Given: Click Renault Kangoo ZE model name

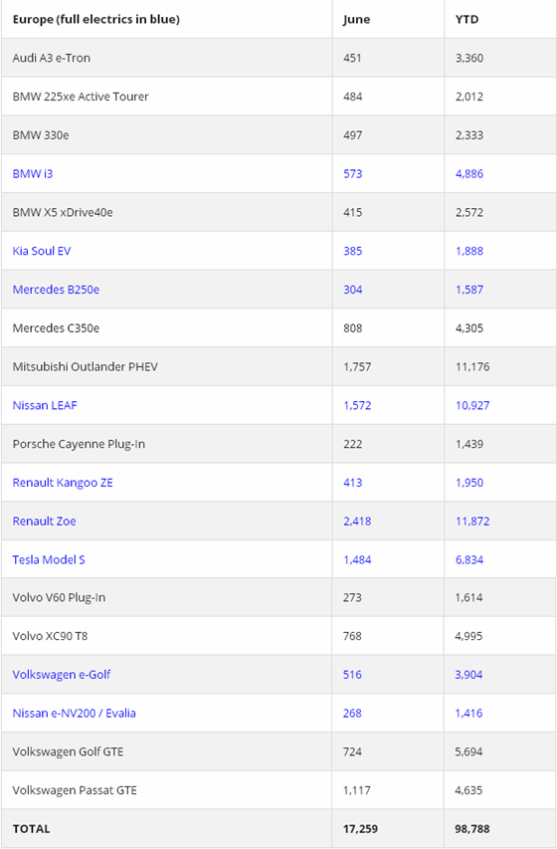Looking at the screenshot, I should pyautogui.click(x=63, y=483).
